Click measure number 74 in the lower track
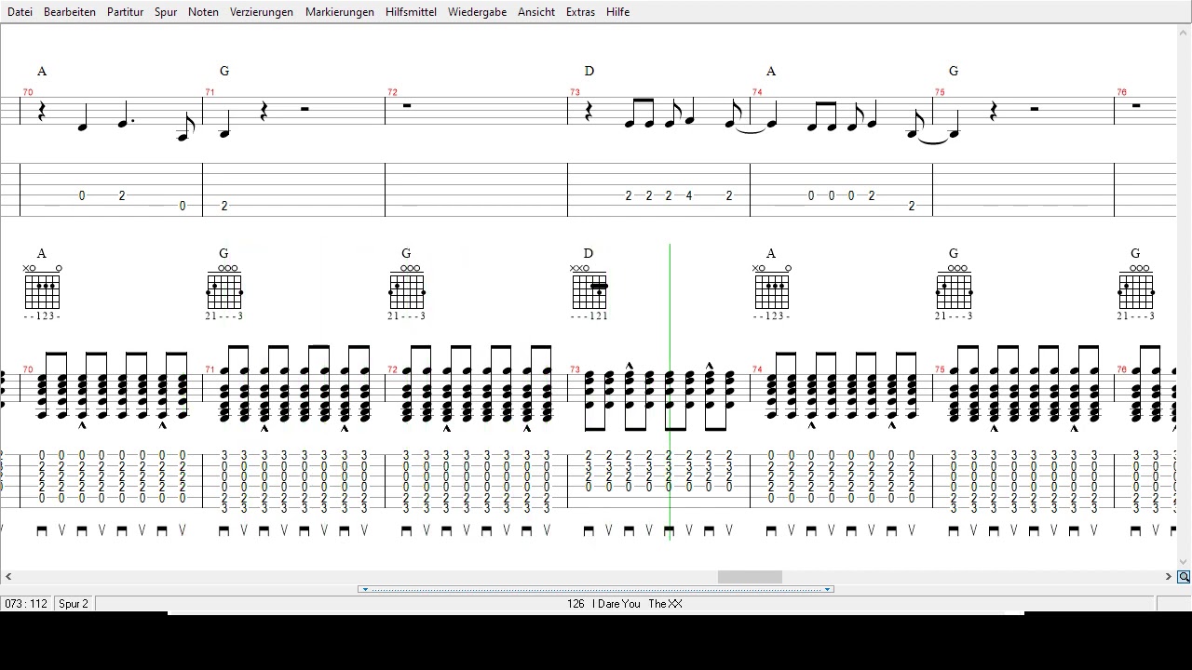1192x670 pixels. click(758, 369)
